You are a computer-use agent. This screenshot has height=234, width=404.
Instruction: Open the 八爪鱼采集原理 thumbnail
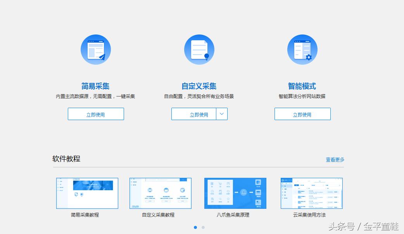235,193
